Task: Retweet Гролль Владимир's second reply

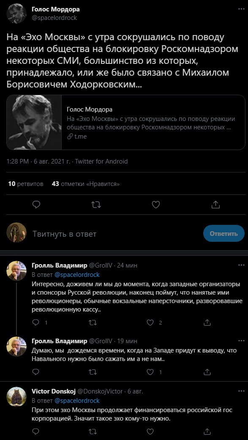Action: point(93,372)
